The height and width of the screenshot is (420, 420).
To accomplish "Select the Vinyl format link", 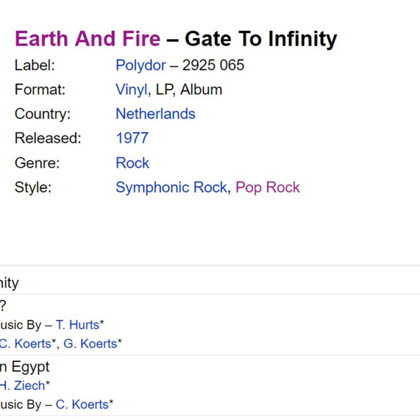I will (131, 90).
